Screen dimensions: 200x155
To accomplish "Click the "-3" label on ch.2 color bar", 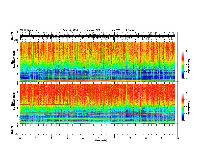I will tap(186, 93).
